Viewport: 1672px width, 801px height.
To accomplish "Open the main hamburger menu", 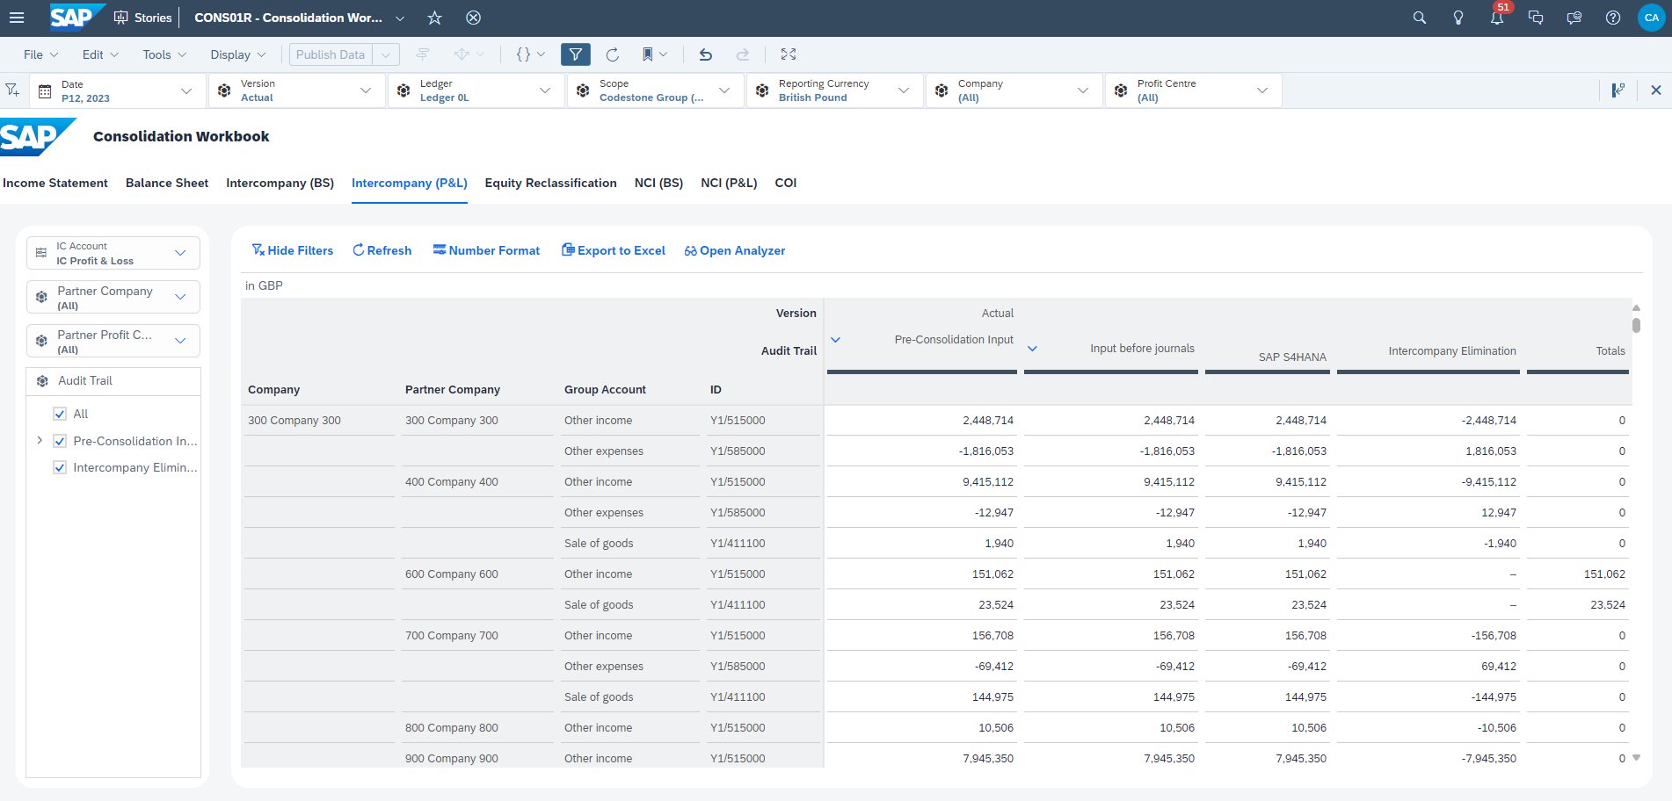I will coord(17,18).
